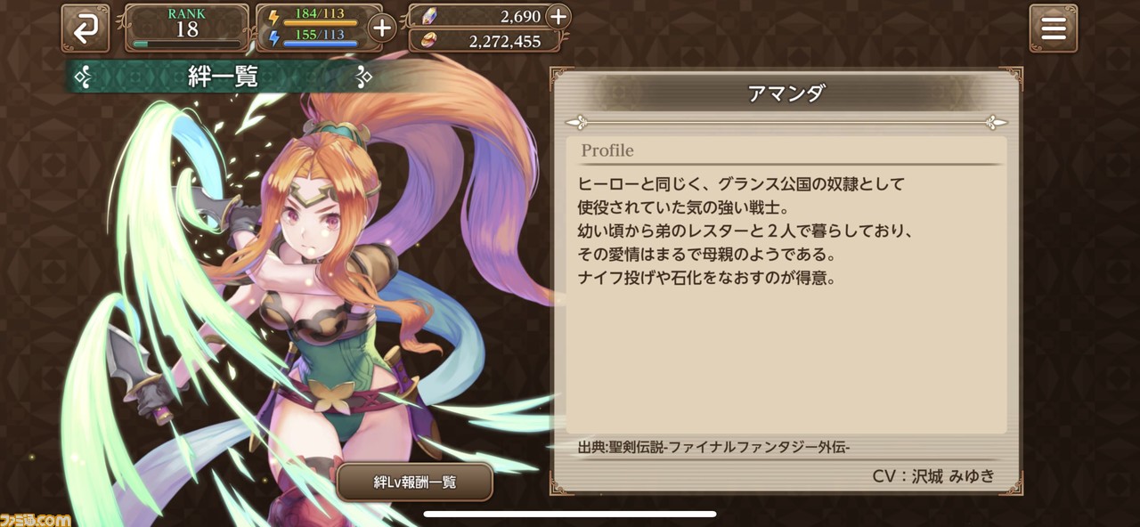
Task: Tap the Amanda character illustration
Action: tap(303, 294)
